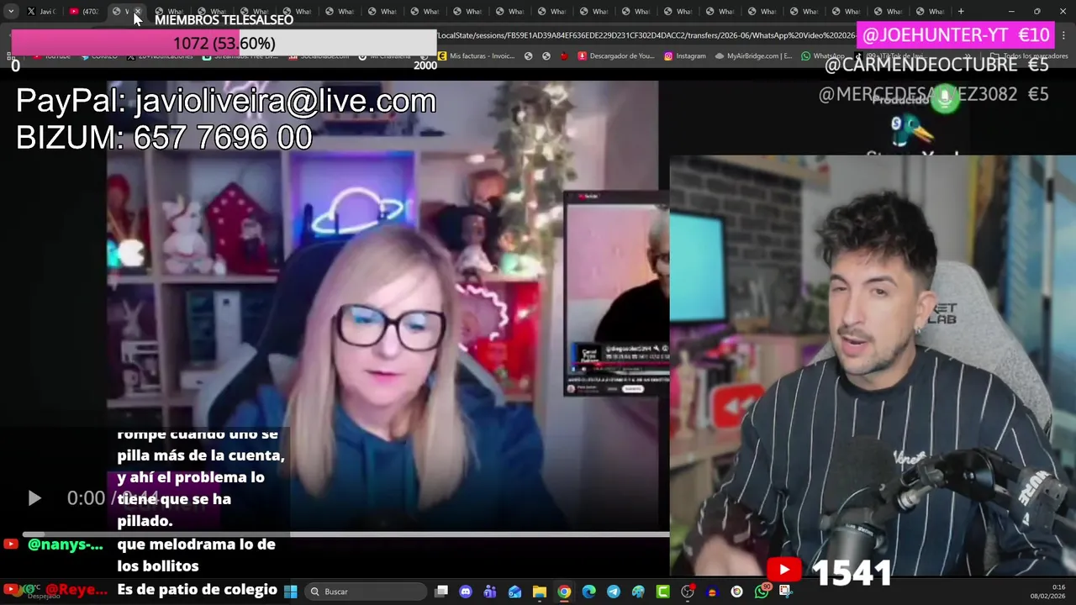Image resolution: width=1076 pixels, height=605 pixels.
Task: Seek within the video progress bar
Action: (346, 534)
